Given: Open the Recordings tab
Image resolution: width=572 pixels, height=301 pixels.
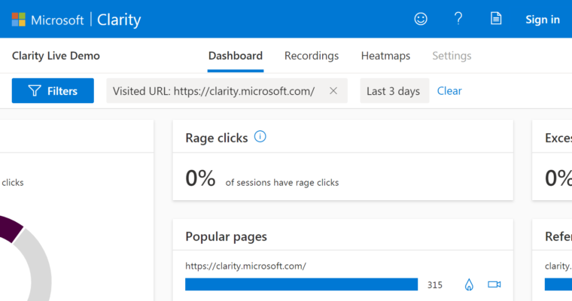Looking at the screenshot, I should pyautogui.click(x=312, y=56).
